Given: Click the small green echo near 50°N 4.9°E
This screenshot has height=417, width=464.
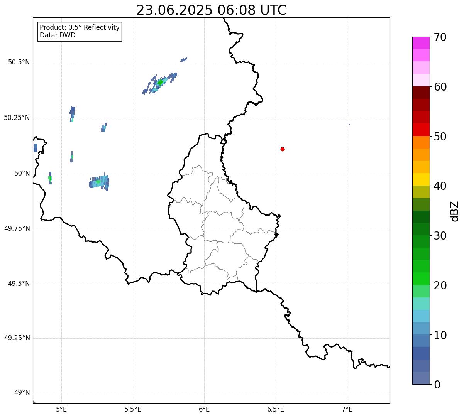Looking at the screenshot, I should pos(50,178).
